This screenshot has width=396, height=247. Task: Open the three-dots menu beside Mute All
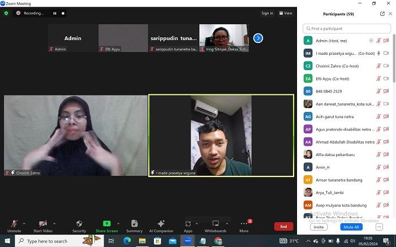coord(380,227)
